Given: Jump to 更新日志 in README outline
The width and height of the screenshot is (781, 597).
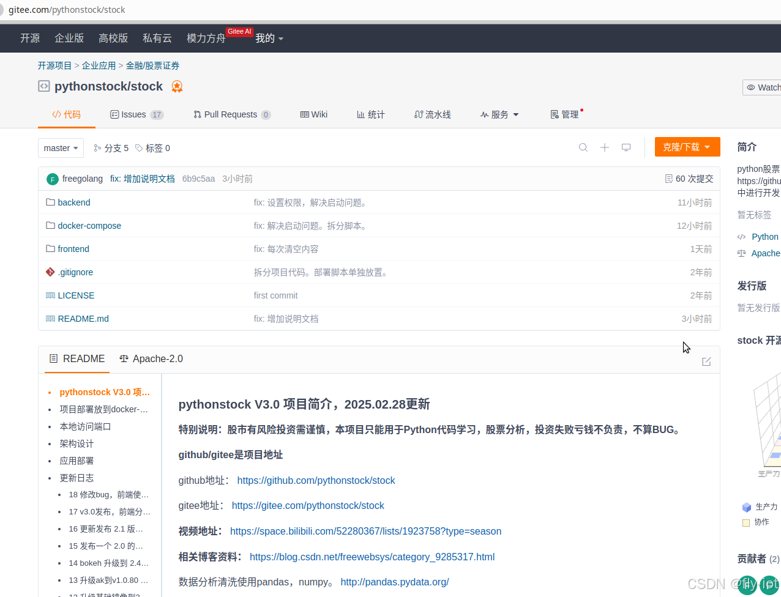Looking at the screenshot, I should [77, 478].
